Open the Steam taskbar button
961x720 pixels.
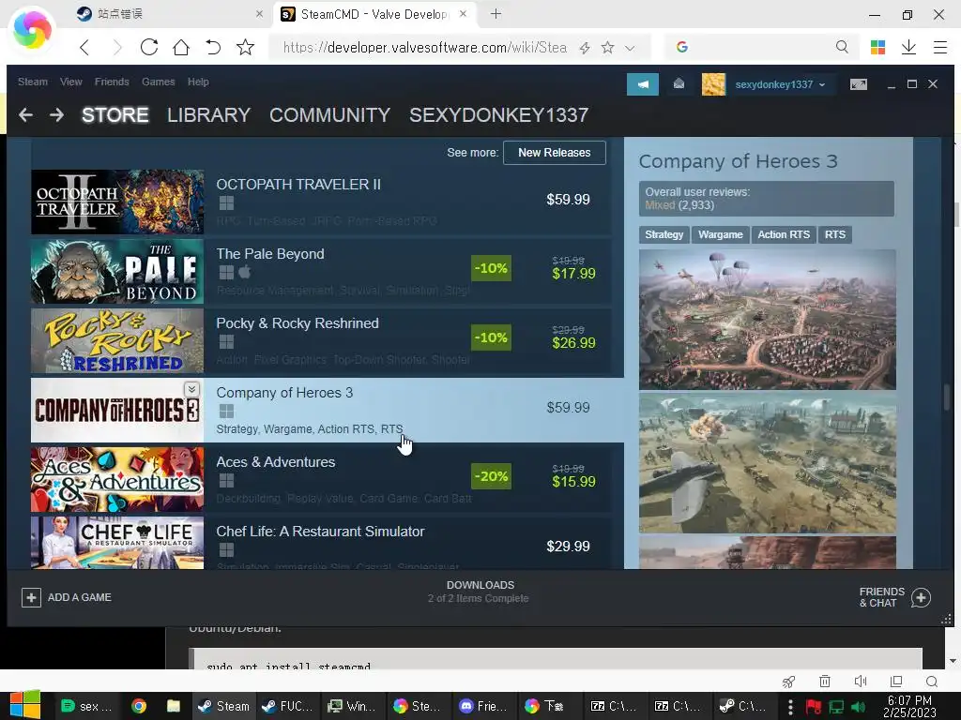click(x=223, y=706)
